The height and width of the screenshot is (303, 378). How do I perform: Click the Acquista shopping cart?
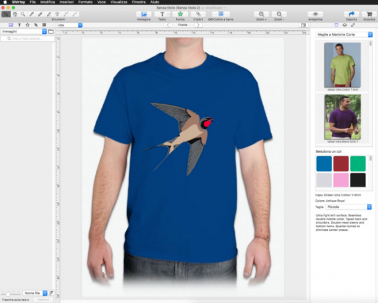369,16
